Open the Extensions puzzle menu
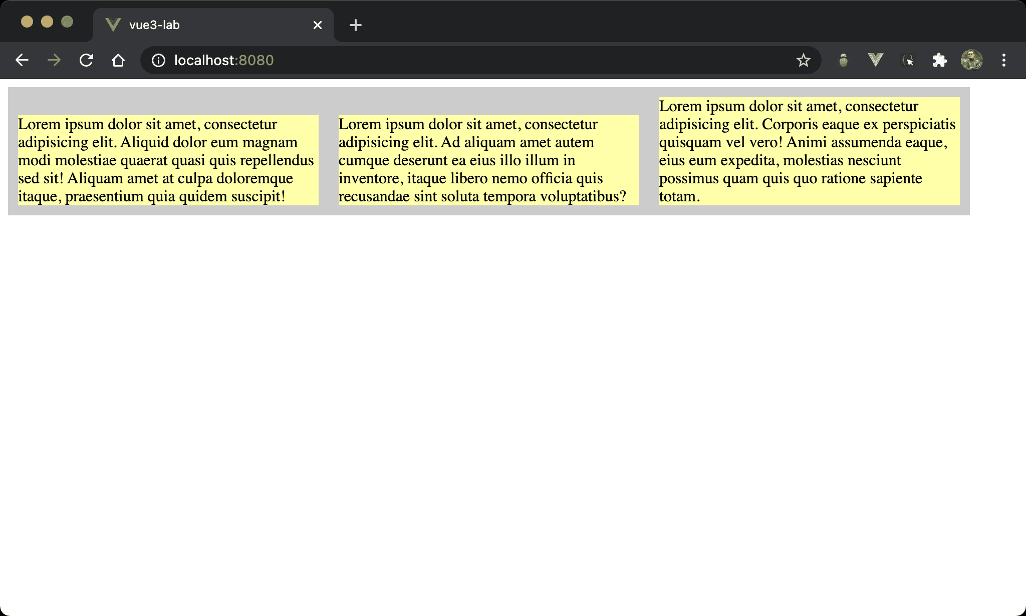Screen dimensions: 1026x616 pyautogui.click(x=939, y=61)
